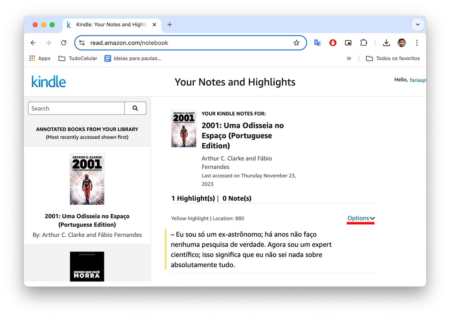This screenshot has width=450, height=318.
Task: Open the TudoCelular bookmark folder
Action: 78,58
